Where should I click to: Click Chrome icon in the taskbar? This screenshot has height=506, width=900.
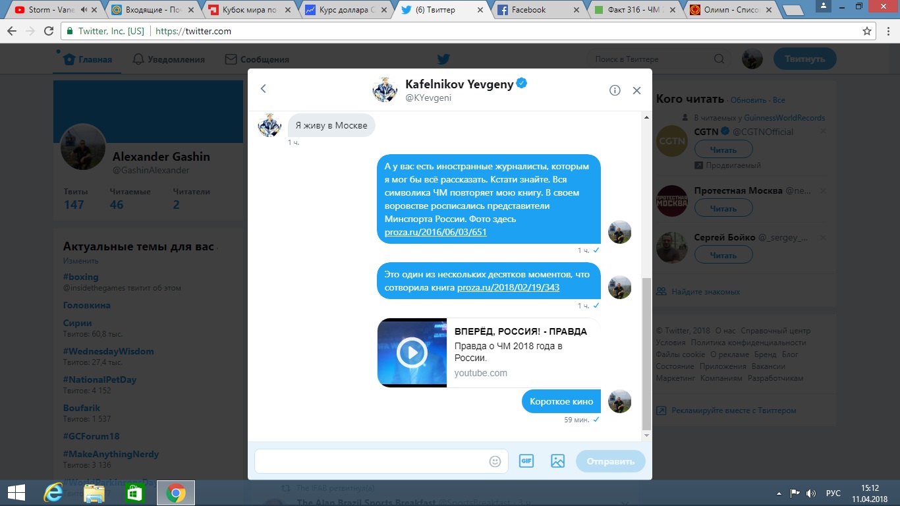pyautogui.click(x=175, y=493)
